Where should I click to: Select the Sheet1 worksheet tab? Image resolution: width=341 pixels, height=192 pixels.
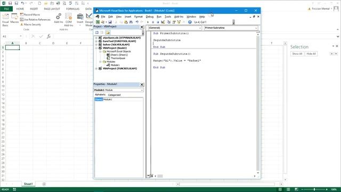28,184
